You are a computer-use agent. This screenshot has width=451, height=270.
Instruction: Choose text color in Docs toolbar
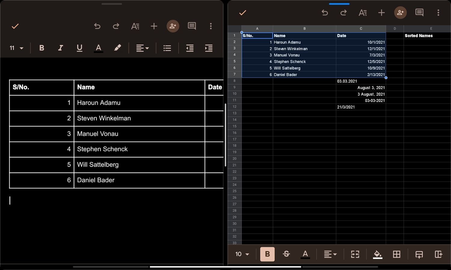(x=98, y=48)
